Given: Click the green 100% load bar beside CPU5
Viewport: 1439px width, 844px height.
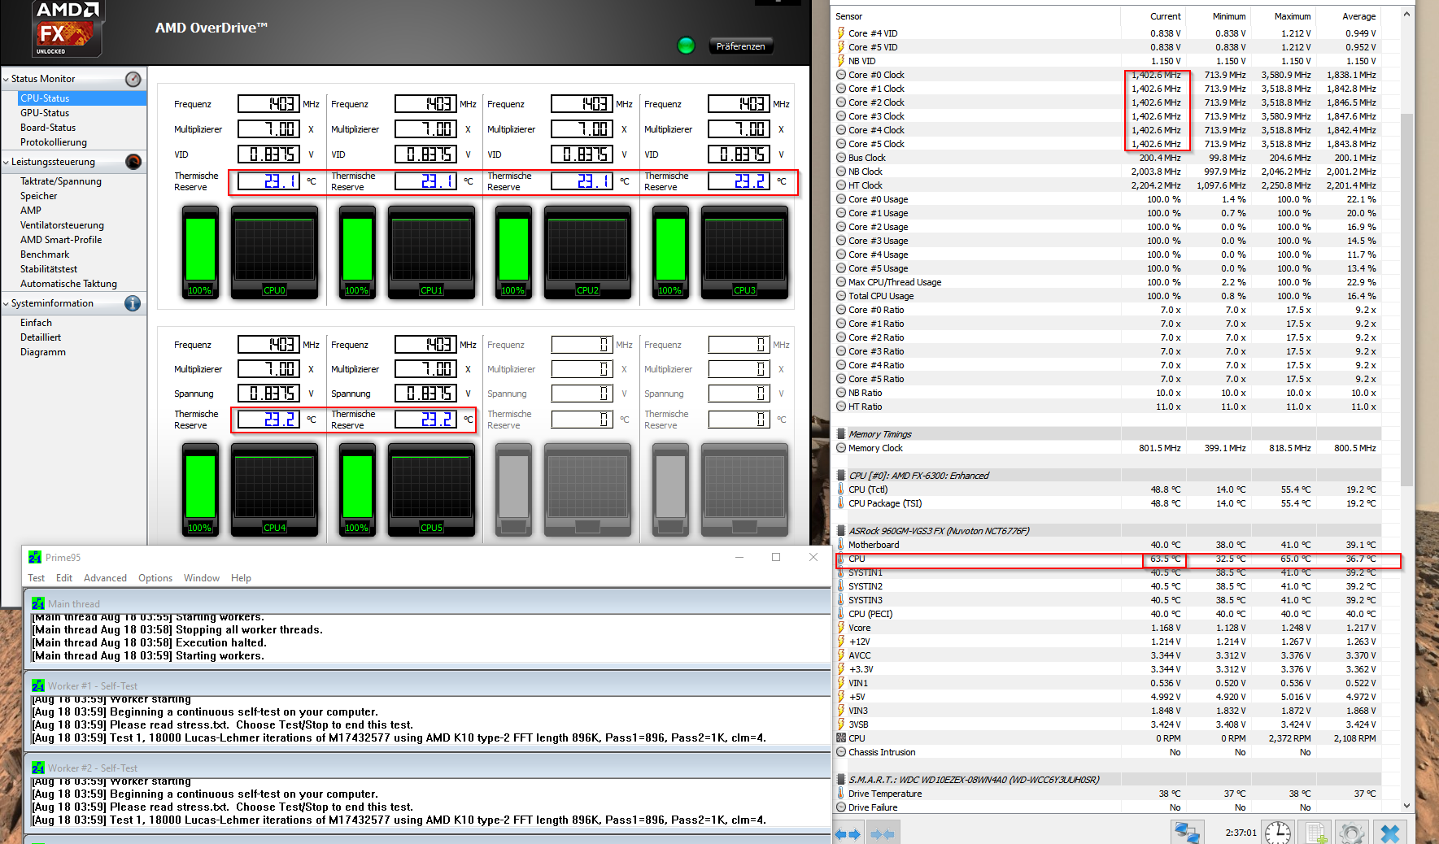Looking at the screenshot, I should pos(357,490).
